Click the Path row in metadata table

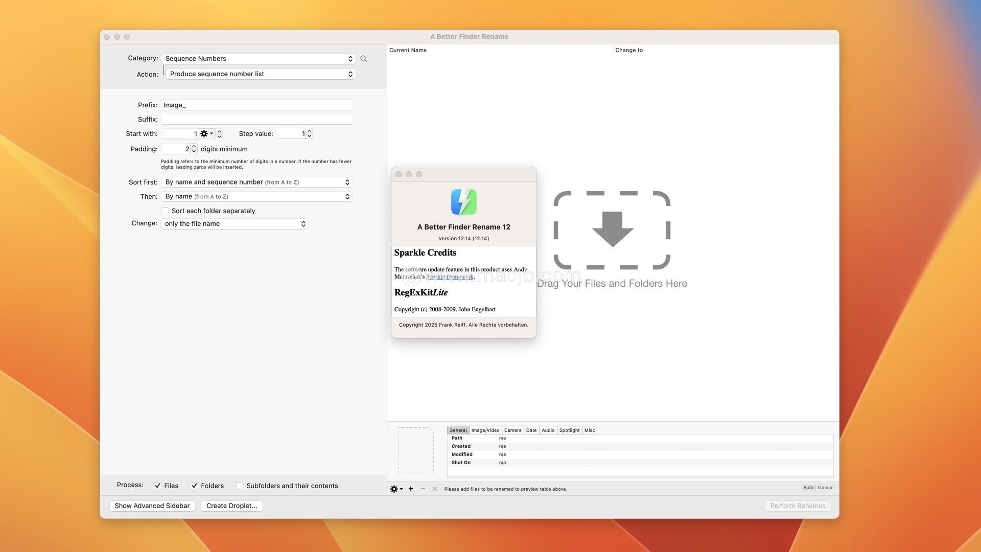pyautogui.click(x=640, y=439)
